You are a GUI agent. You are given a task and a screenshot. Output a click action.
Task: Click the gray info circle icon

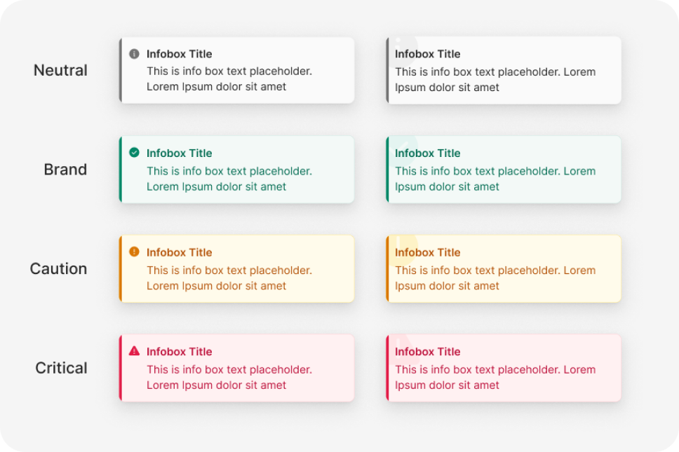(x=134, y=54)
